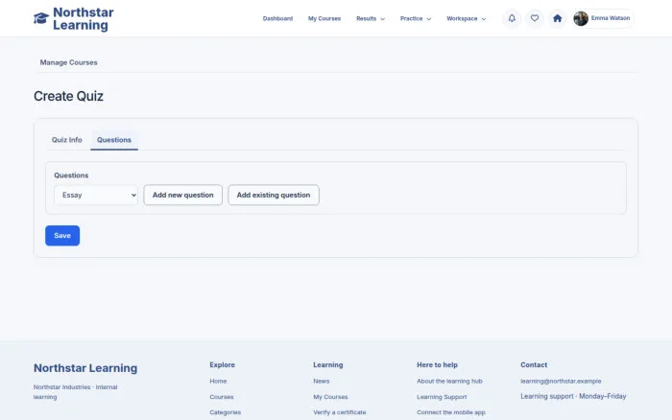
Task: Click the Questions section label
Action: [x=71, y=175]
